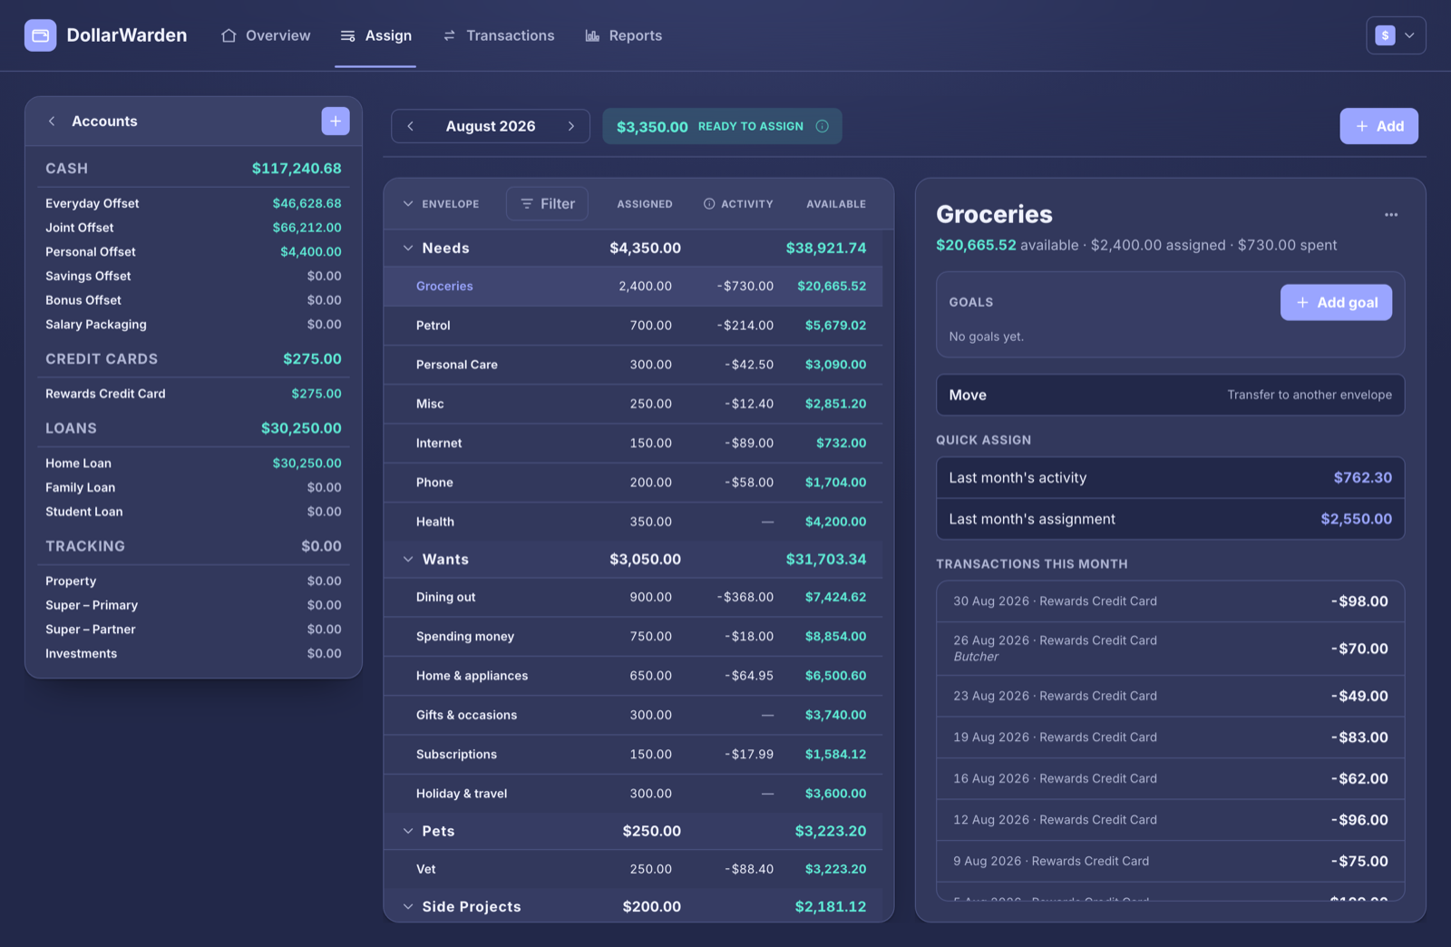Open the 12 Aug 2026 -$96.00 transaction
Screen dimensions: 1451x947
[1170, 820]
